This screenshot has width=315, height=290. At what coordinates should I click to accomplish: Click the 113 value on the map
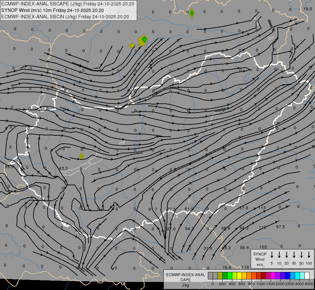262,208
